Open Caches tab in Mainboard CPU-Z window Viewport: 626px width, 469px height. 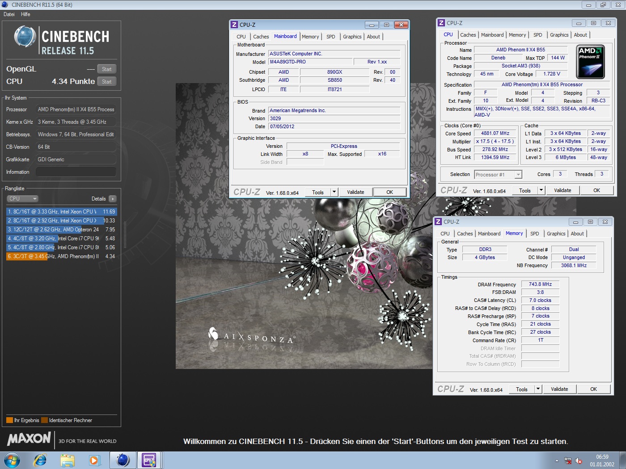click(261, 37)
